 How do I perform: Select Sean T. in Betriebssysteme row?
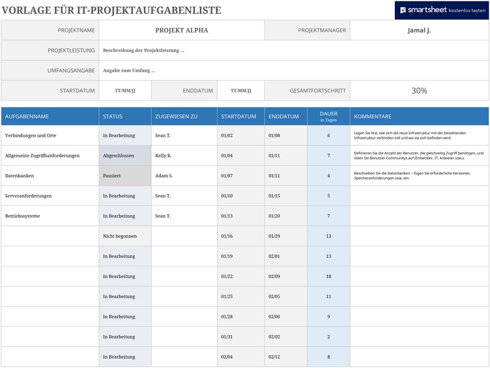(x=184, y=216)
